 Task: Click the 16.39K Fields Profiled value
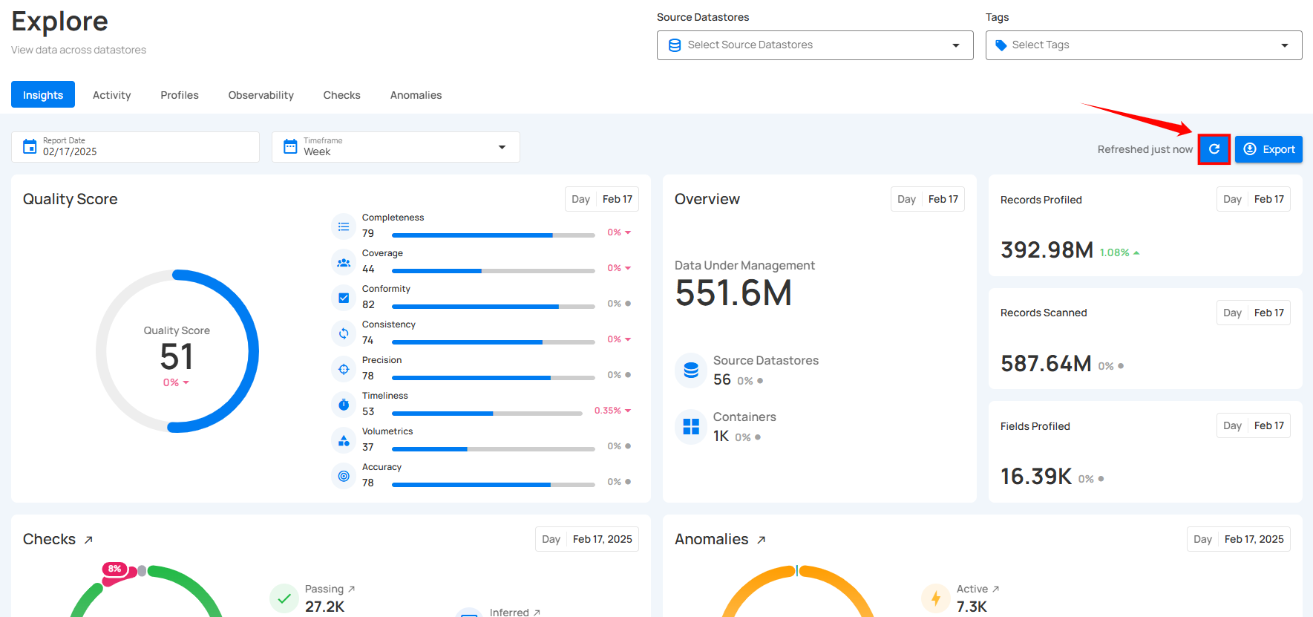pos(1036,477)
